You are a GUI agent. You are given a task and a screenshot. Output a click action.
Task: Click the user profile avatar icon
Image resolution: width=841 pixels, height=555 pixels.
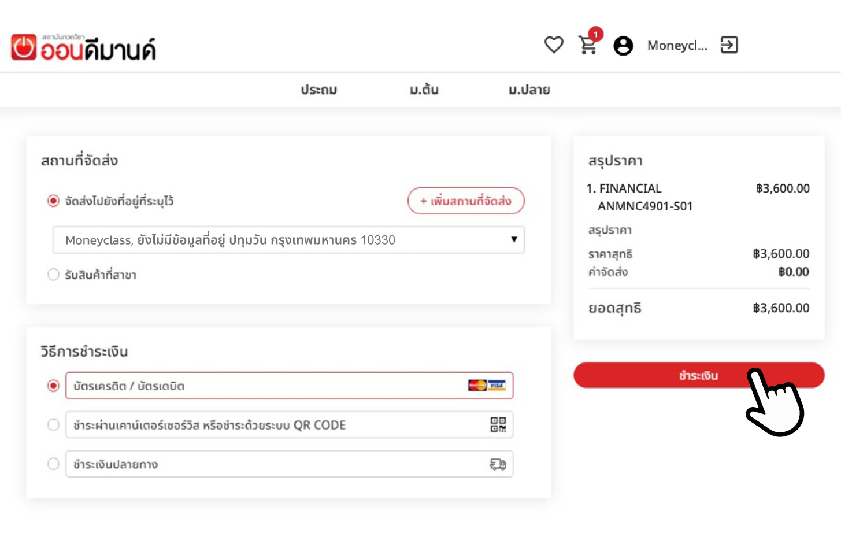623,46
